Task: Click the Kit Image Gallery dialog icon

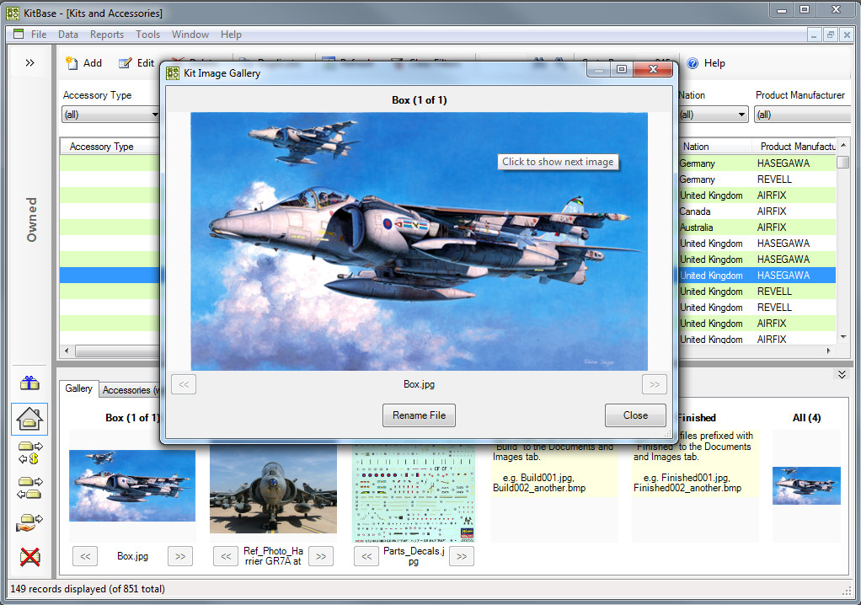Action: point(173,73)
